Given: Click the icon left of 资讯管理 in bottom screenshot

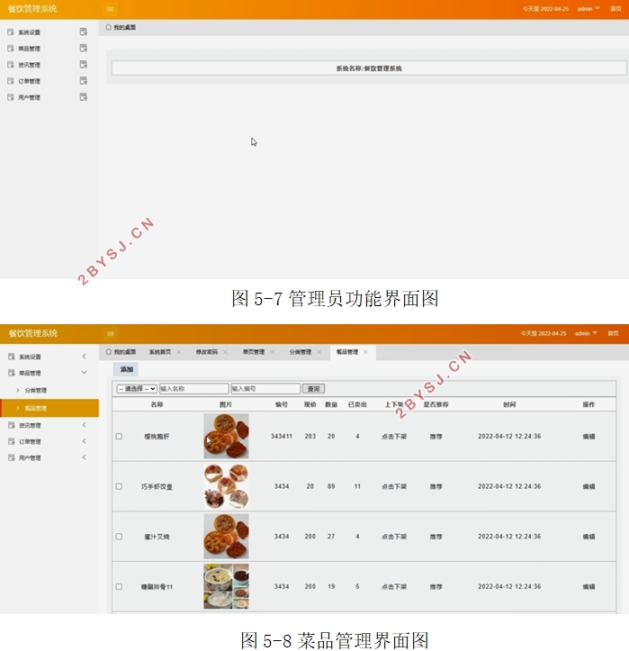Looking at the screenshot, I should coord(12,425).
